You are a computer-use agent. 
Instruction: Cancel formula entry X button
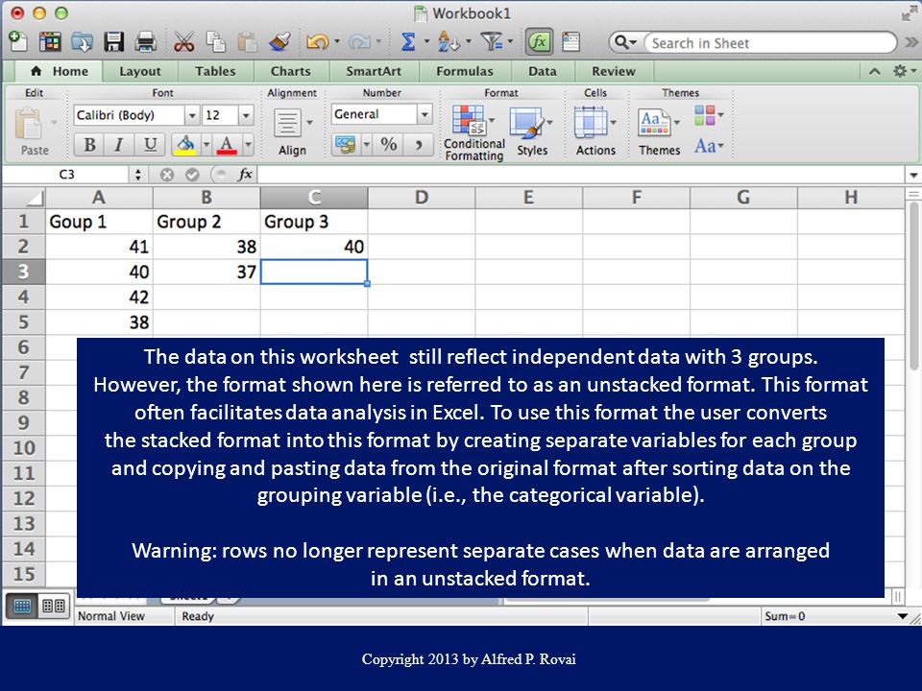(167, 175)
